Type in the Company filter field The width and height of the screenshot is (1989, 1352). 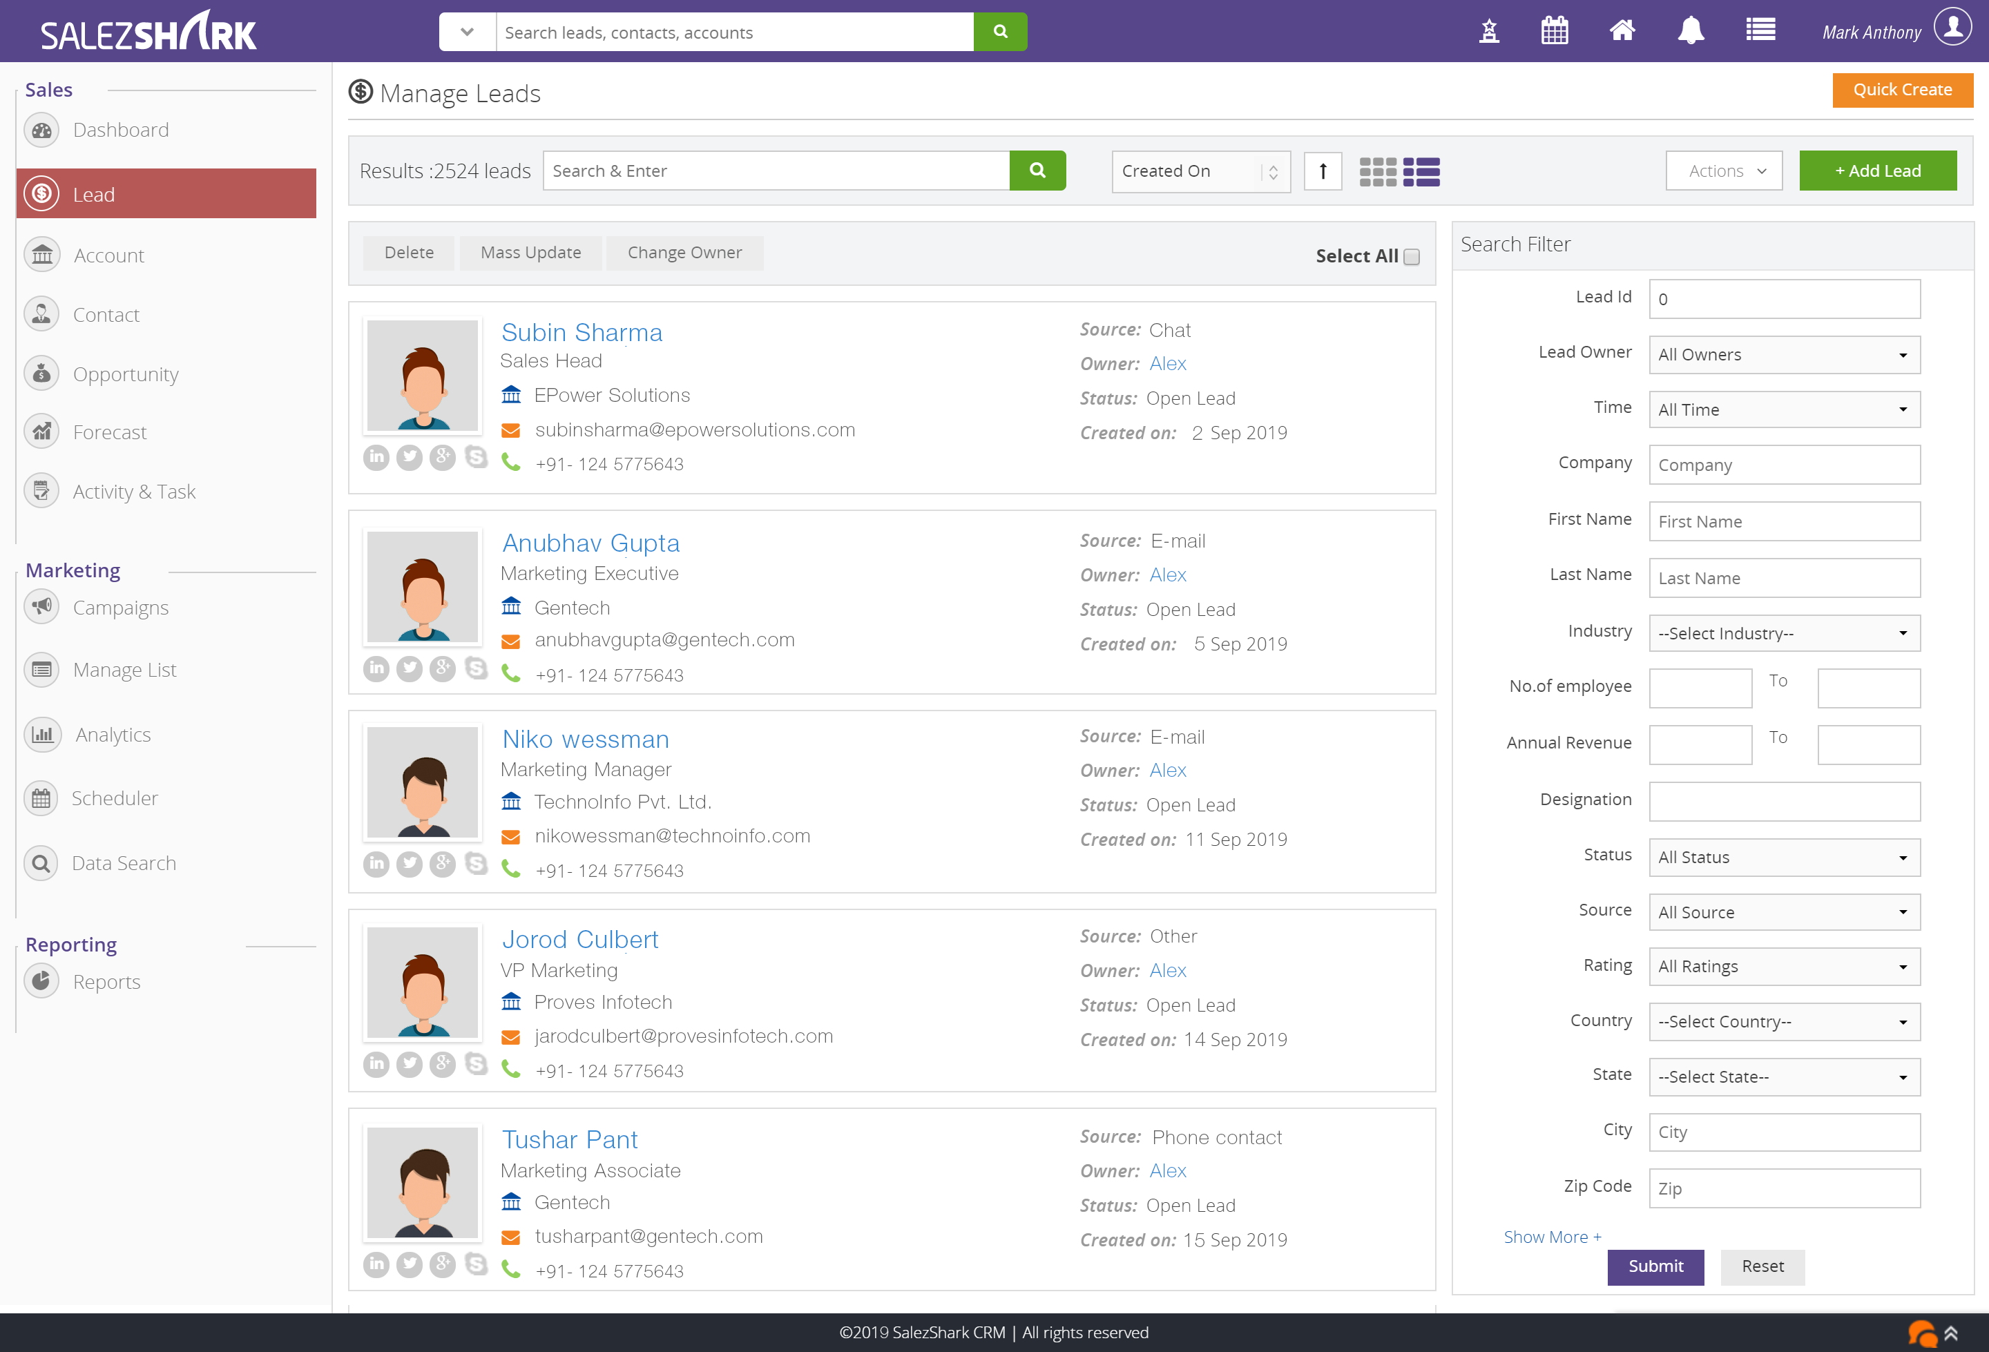pyautogui.click(x=1784, y=465)
